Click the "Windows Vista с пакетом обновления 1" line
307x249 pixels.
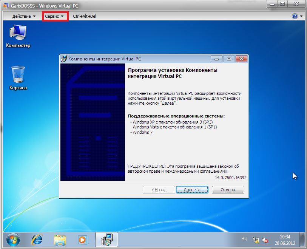click(x=174, y=127)
